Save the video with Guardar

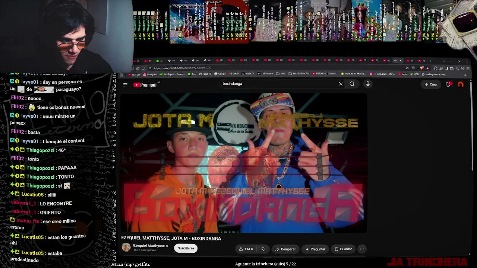(343, 249)
